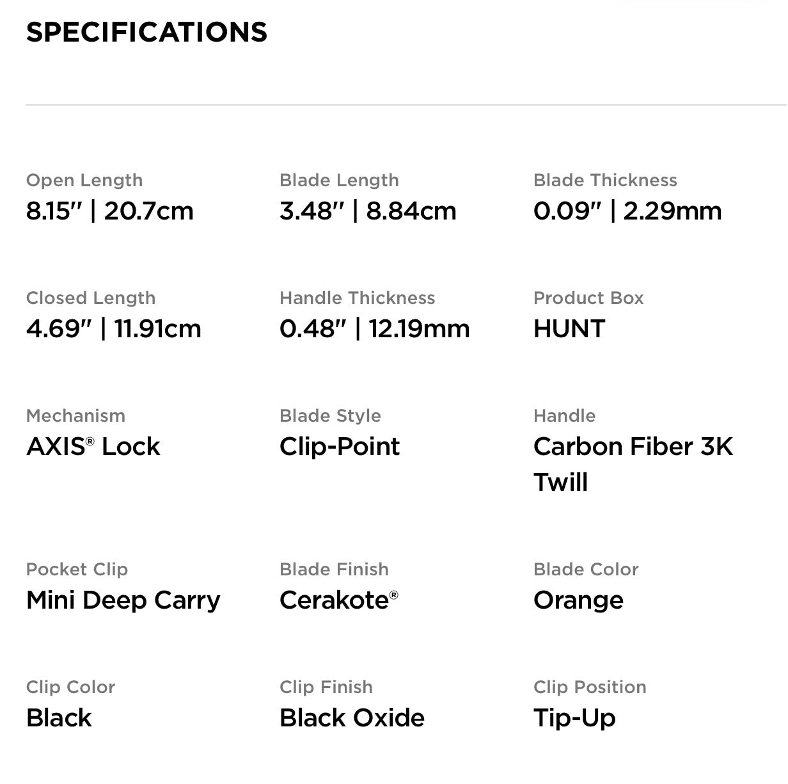788x784 pixels.
Task: Click the HUNT product box value
Action: tap(569, 328)
